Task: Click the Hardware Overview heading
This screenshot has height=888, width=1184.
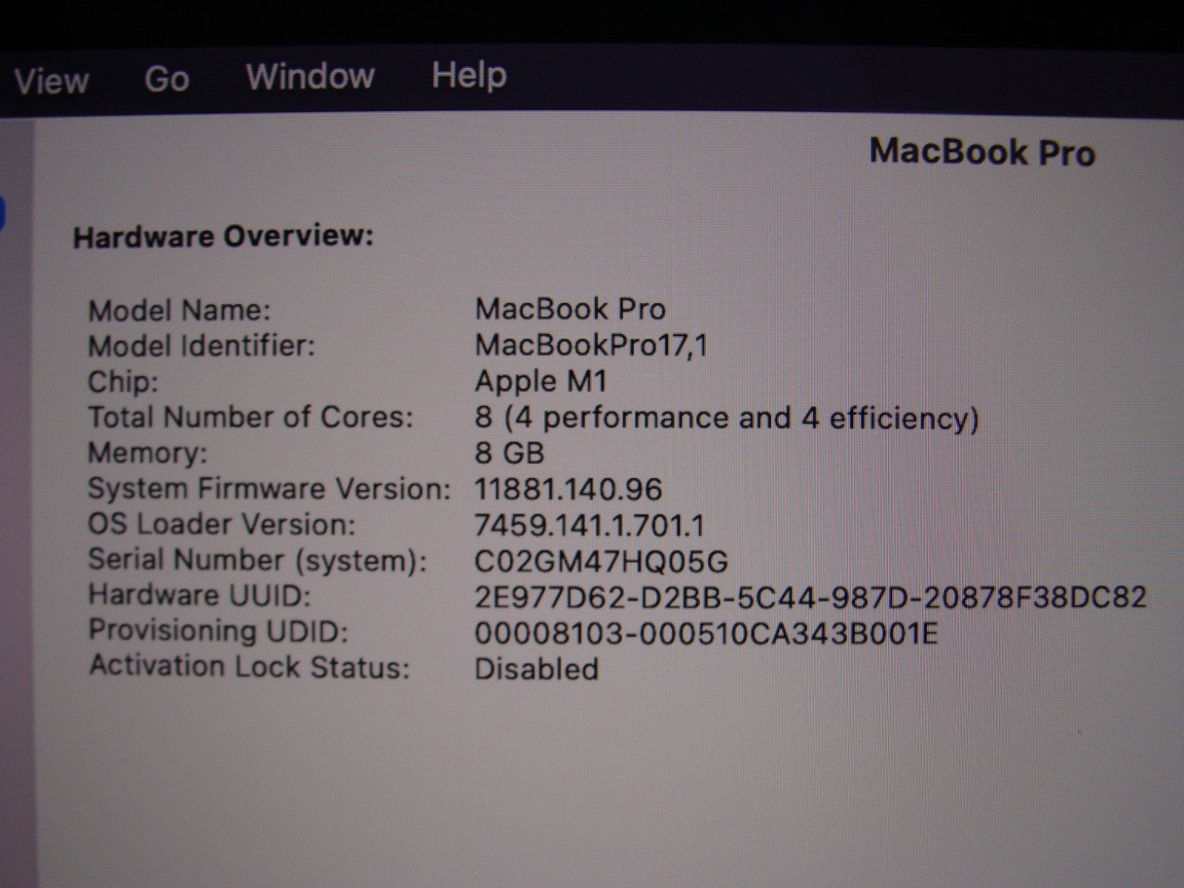Action: point(223,237)
